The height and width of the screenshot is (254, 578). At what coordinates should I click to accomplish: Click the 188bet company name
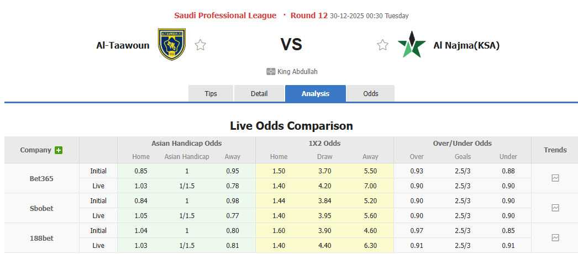click(41, 238)
